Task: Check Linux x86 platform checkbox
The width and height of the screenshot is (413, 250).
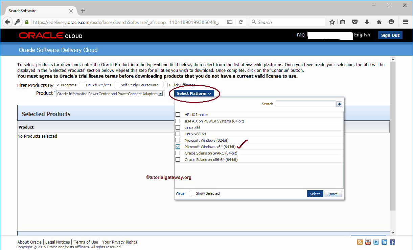Action: tap(178, 128)
